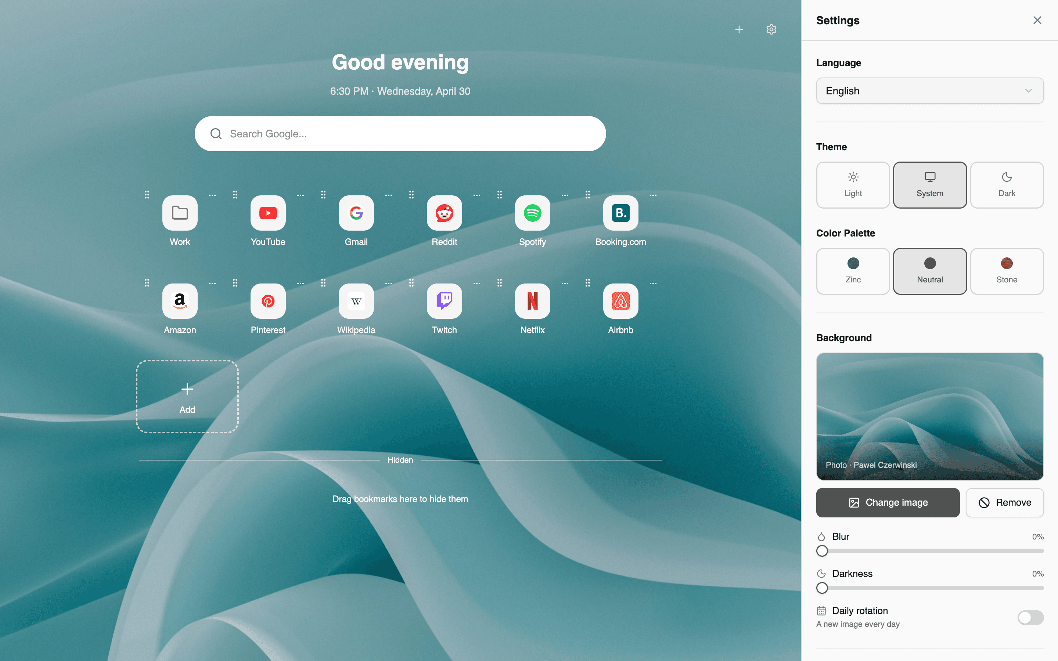Launch the Netflix bookmark
The width and height of the screenshot is (1058, 661).
pyautogui.click(x=533, y=301)
